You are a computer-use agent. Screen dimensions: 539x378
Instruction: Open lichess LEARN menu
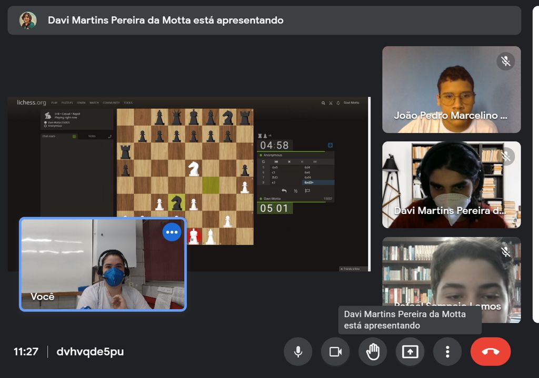(81, 103)
